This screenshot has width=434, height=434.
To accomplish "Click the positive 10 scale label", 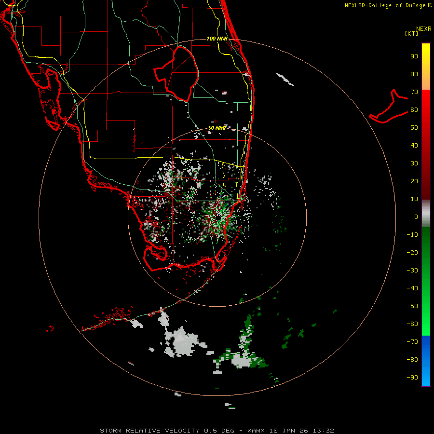I will click(414, 199).
